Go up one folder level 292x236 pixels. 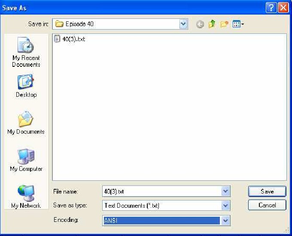click(x=212, y=24)
